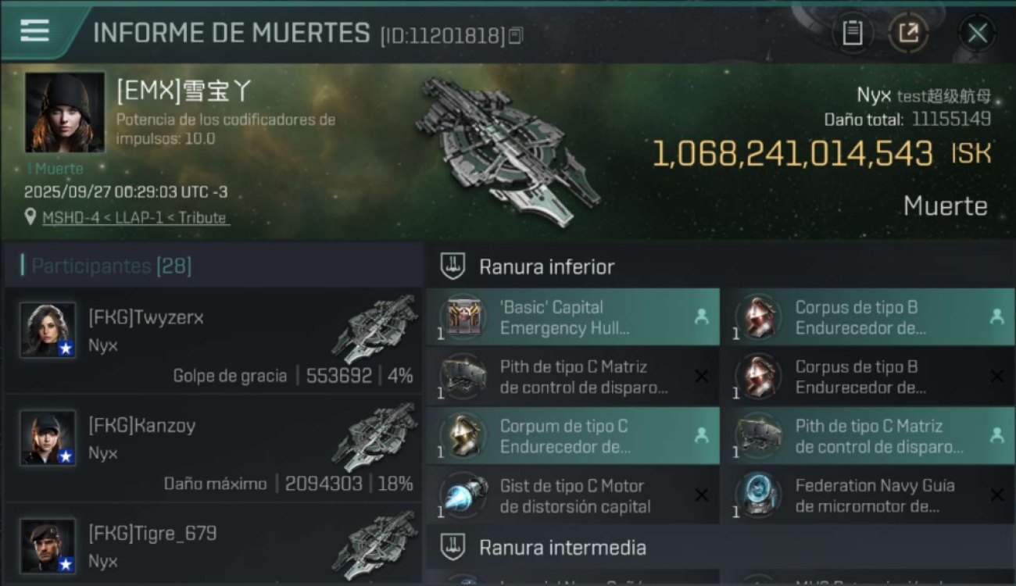
Task: Click 'Basic' Capital Emergency Hull item icon
Action: click(462, 317)
